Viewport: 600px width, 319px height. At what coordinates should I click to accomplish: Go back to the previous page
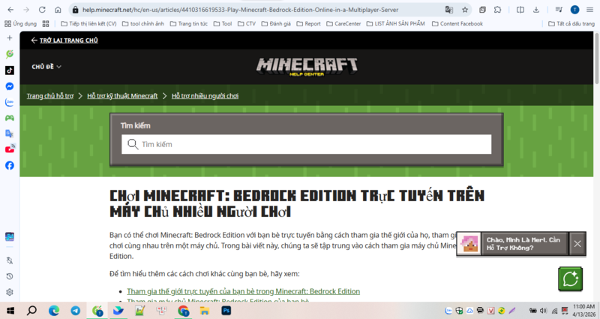click(10, 10)
